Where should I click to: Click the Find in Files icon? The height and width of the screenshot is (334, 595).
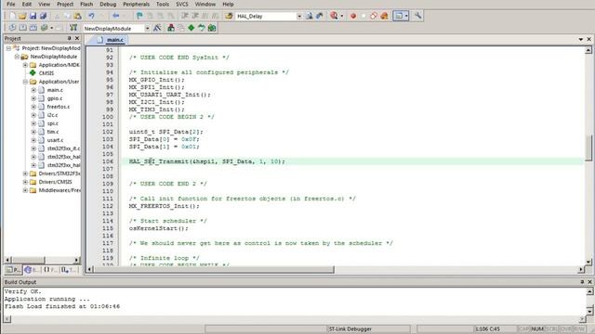pos(229,16)
